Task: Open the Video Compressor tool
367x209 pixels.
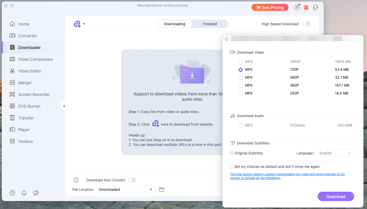Action: (31, 59)
